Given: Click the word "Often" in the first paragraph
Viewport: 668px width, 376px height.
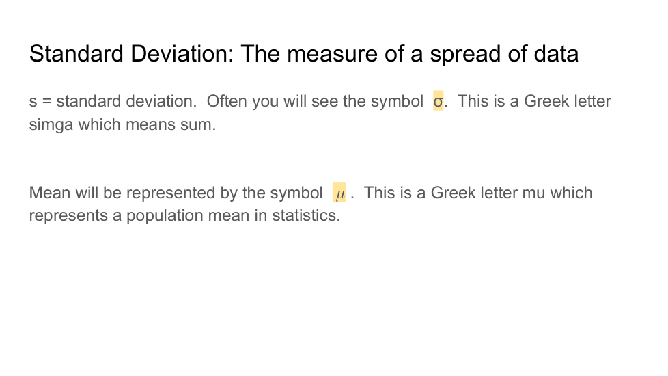Looking at the screenshot, I should click(227, 102).
